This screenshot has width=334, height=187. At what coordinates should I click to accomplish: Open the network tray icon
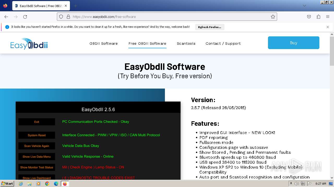[x=303, y=184]
